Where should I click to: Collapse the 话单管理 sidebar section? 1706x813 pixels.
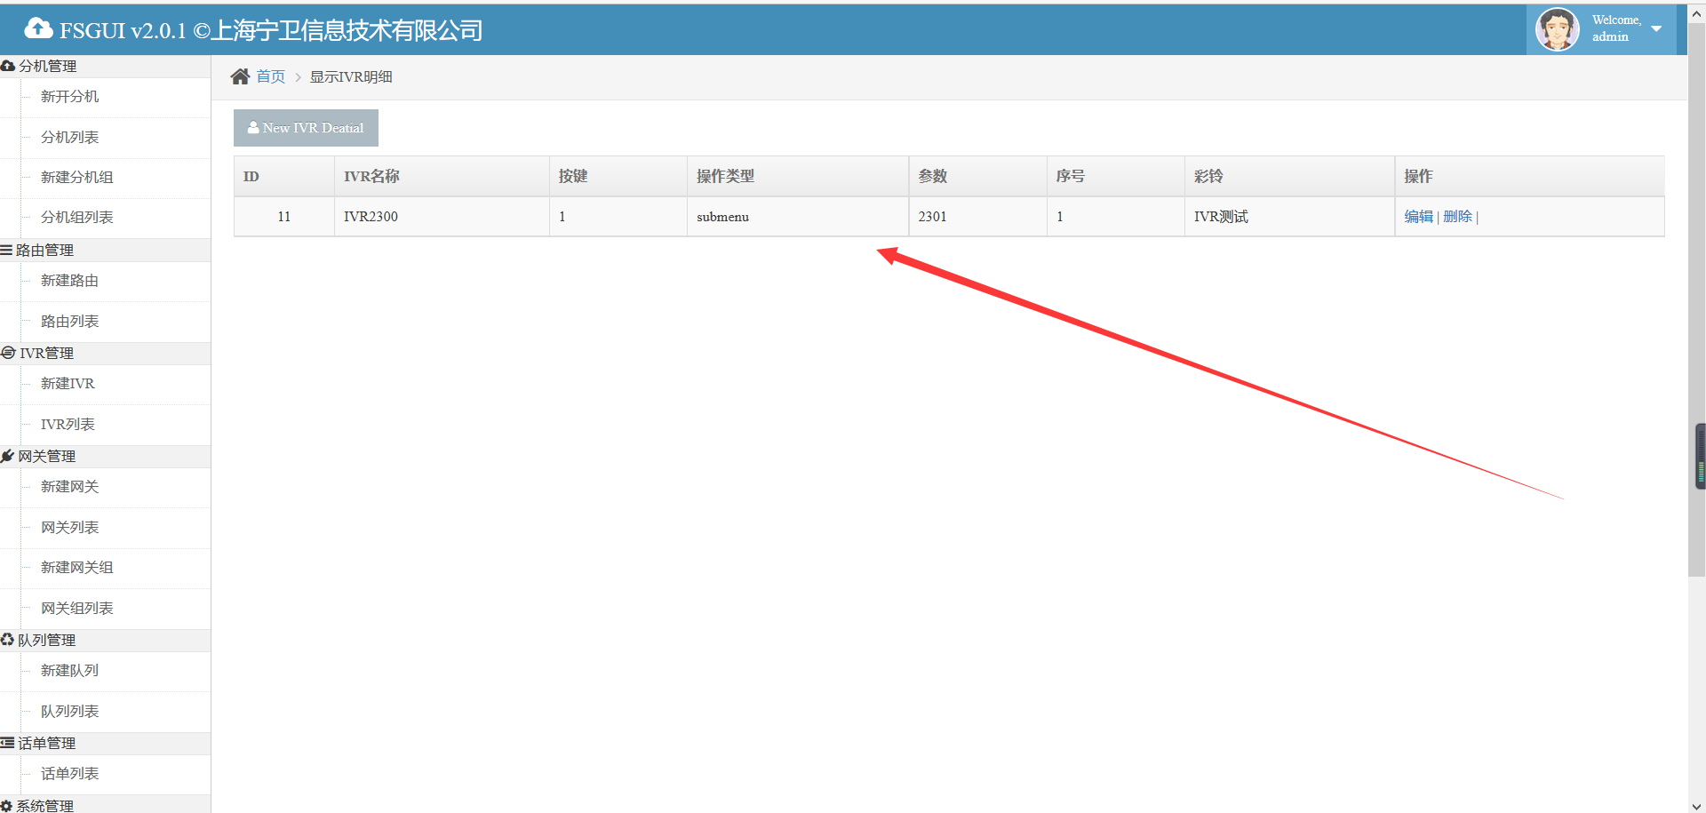tap(46, 744)
